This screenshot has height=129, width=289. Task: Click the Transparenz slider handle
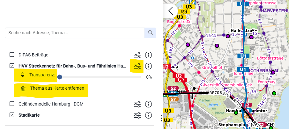60,77
